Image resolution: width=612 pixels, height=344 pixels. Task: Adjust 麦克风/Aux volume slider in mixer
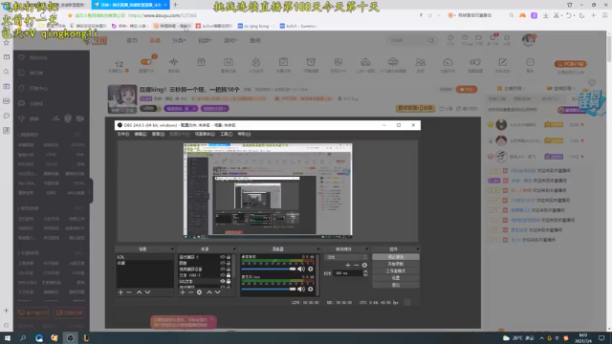click(269, 289)
